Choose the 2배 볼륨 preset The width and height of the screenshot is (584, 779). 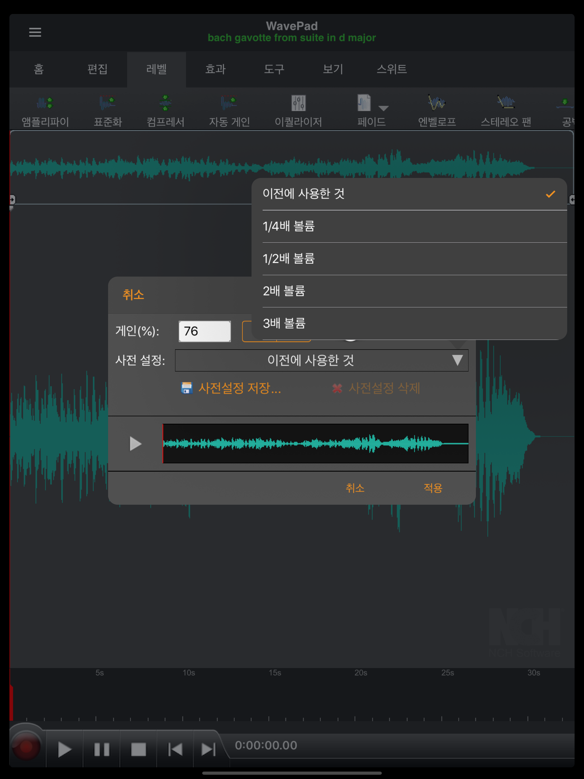pyautogui.click(x=409, y=291)
